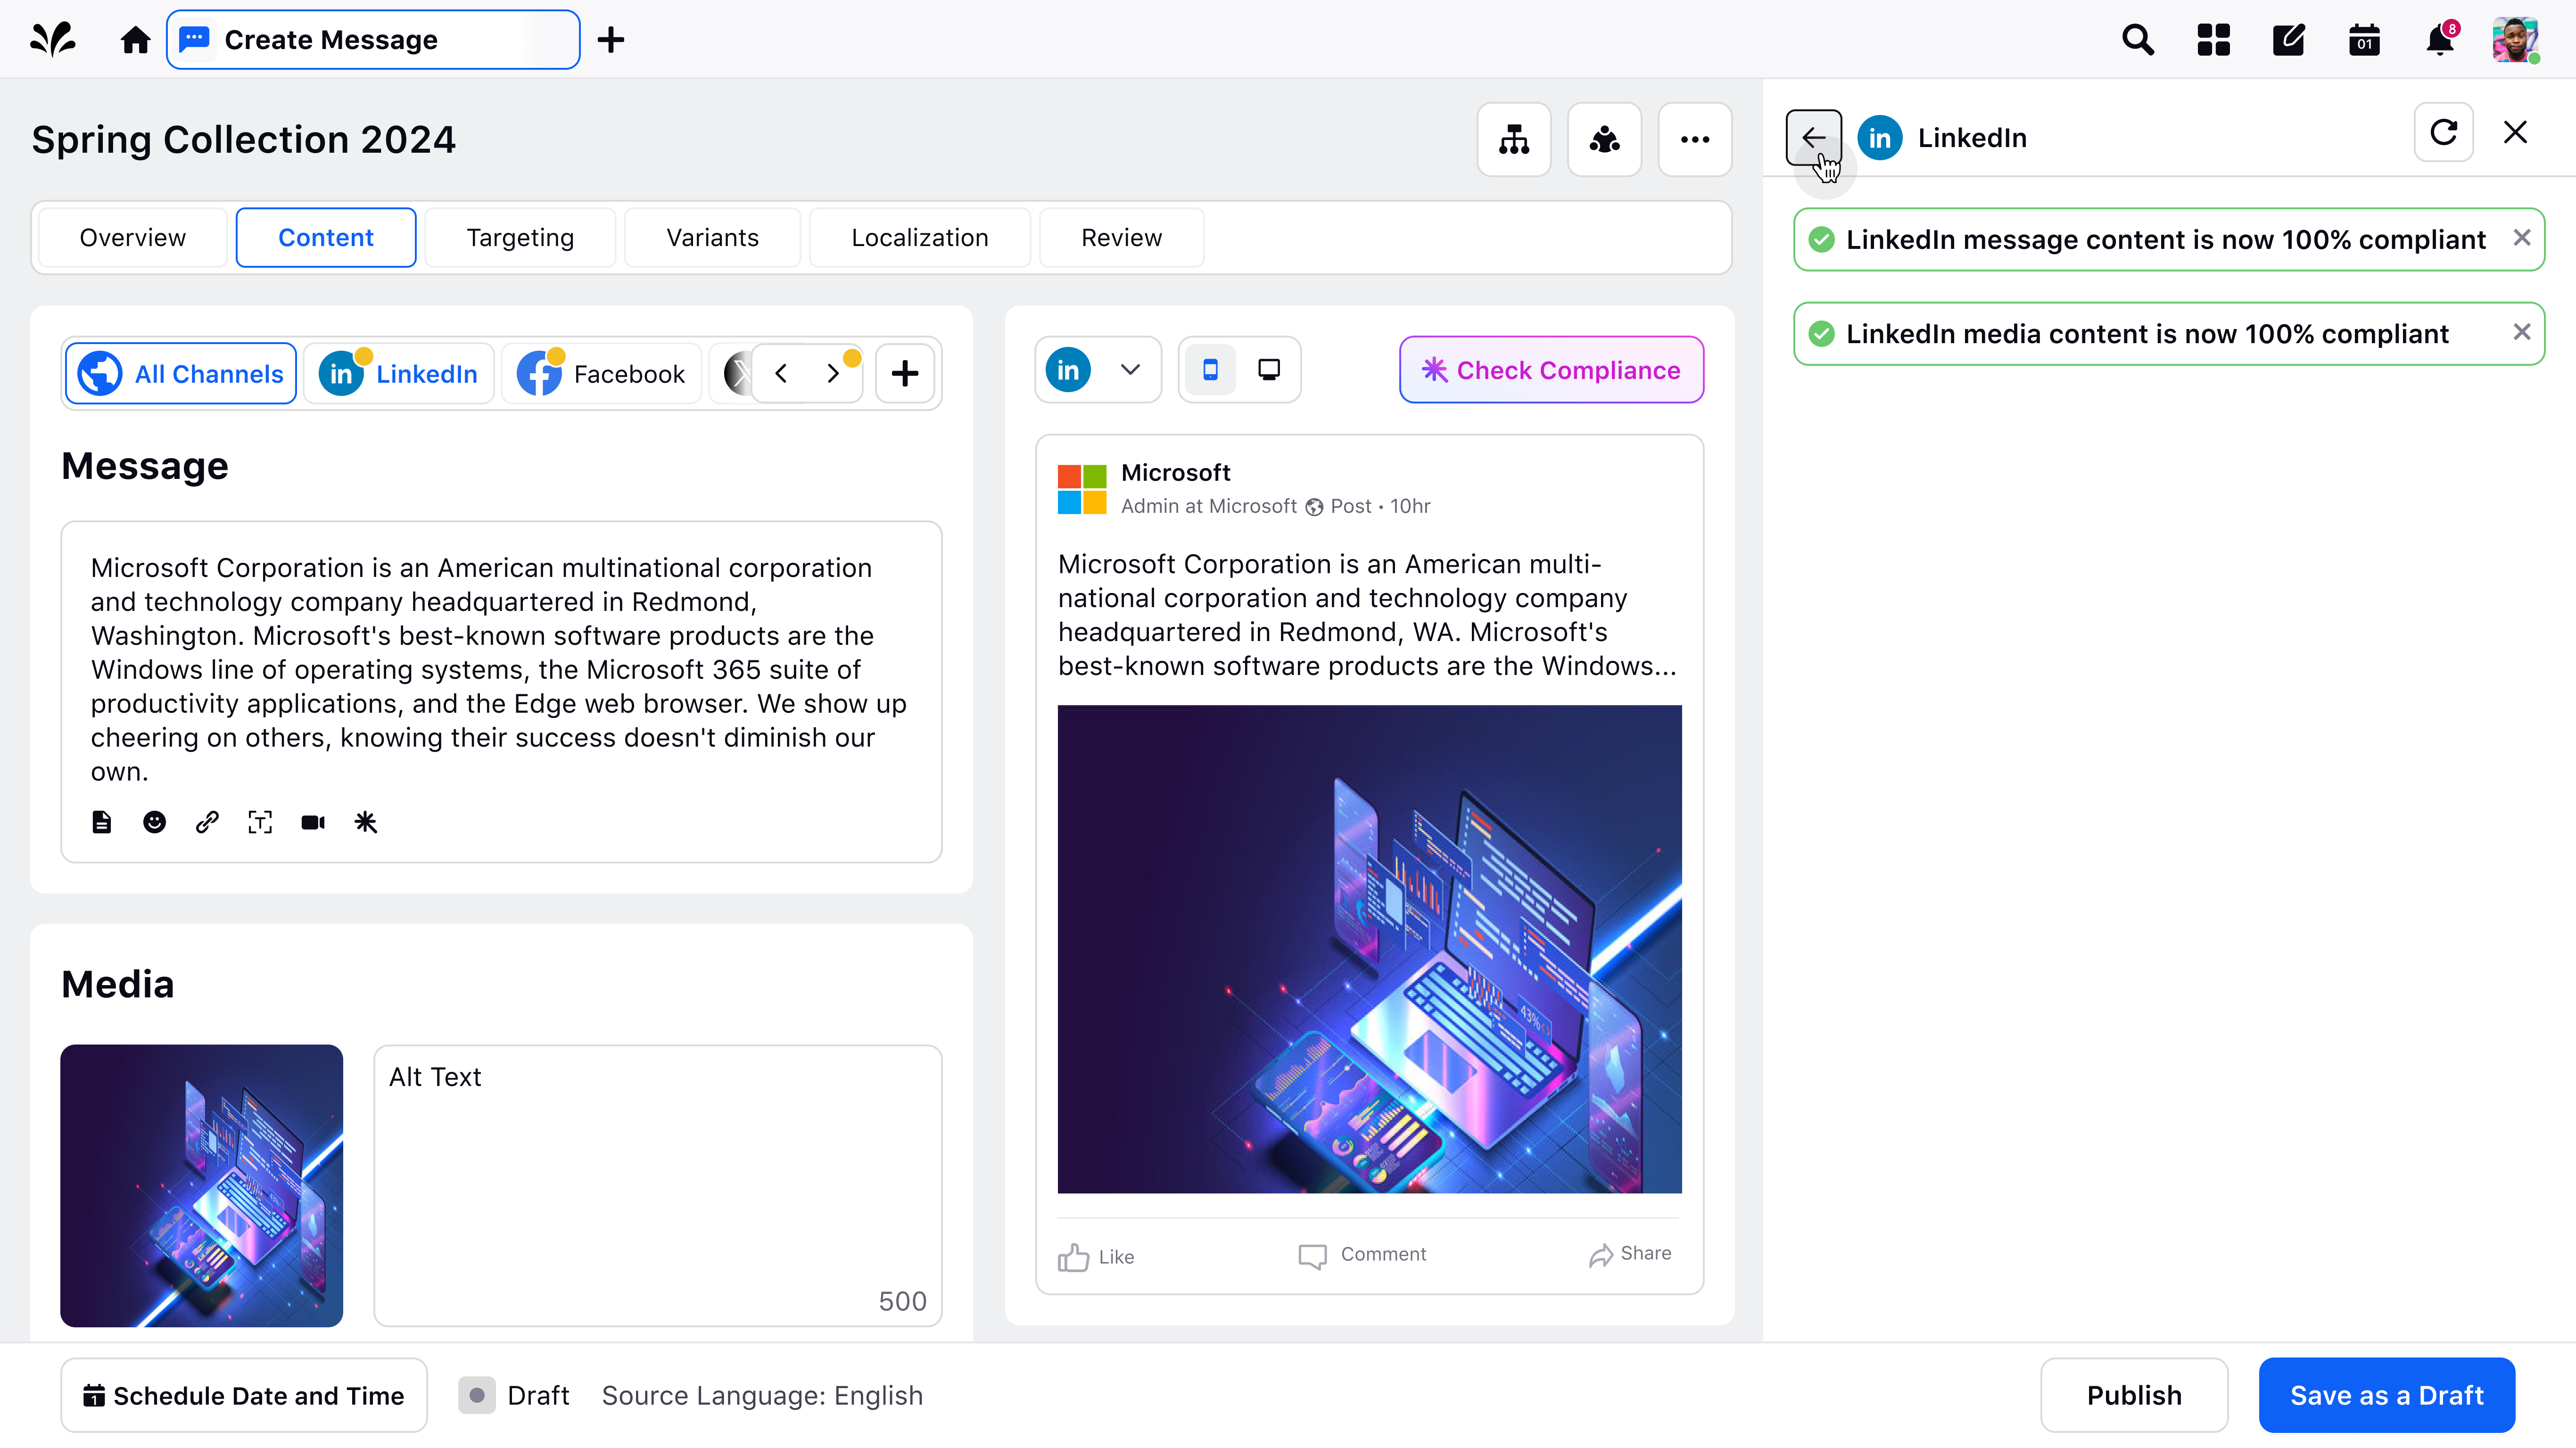Switch preview to mobile view
Image resolution: width=2576 pixels, height=1448 pixels.
(x=1211, y=369)
